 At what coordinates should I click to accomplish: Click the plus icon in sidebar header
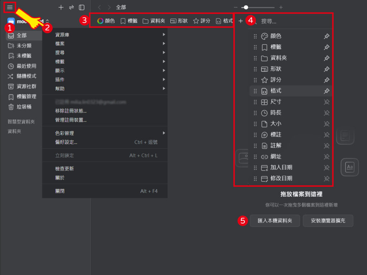[61, 7]
